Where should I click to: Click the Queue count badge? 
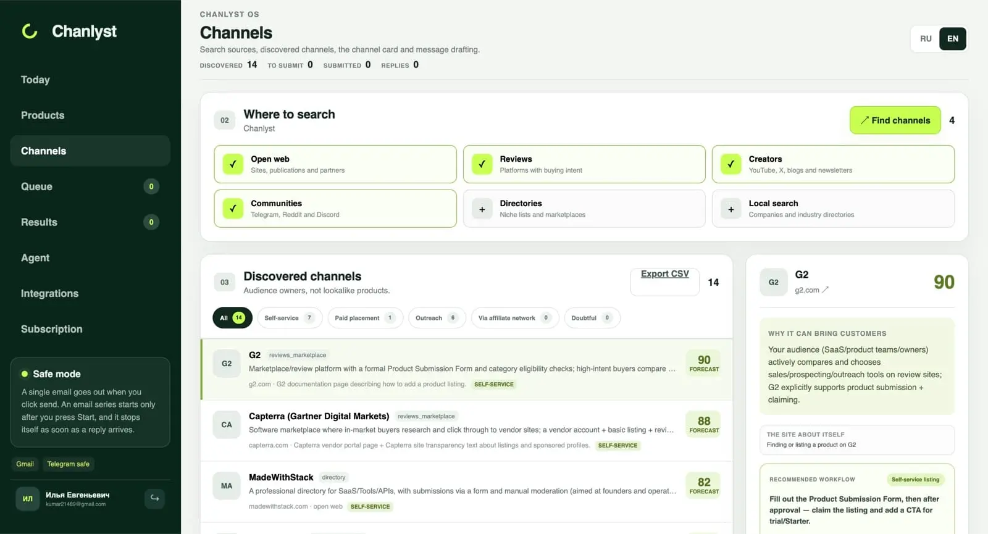[x=151, y=186]
